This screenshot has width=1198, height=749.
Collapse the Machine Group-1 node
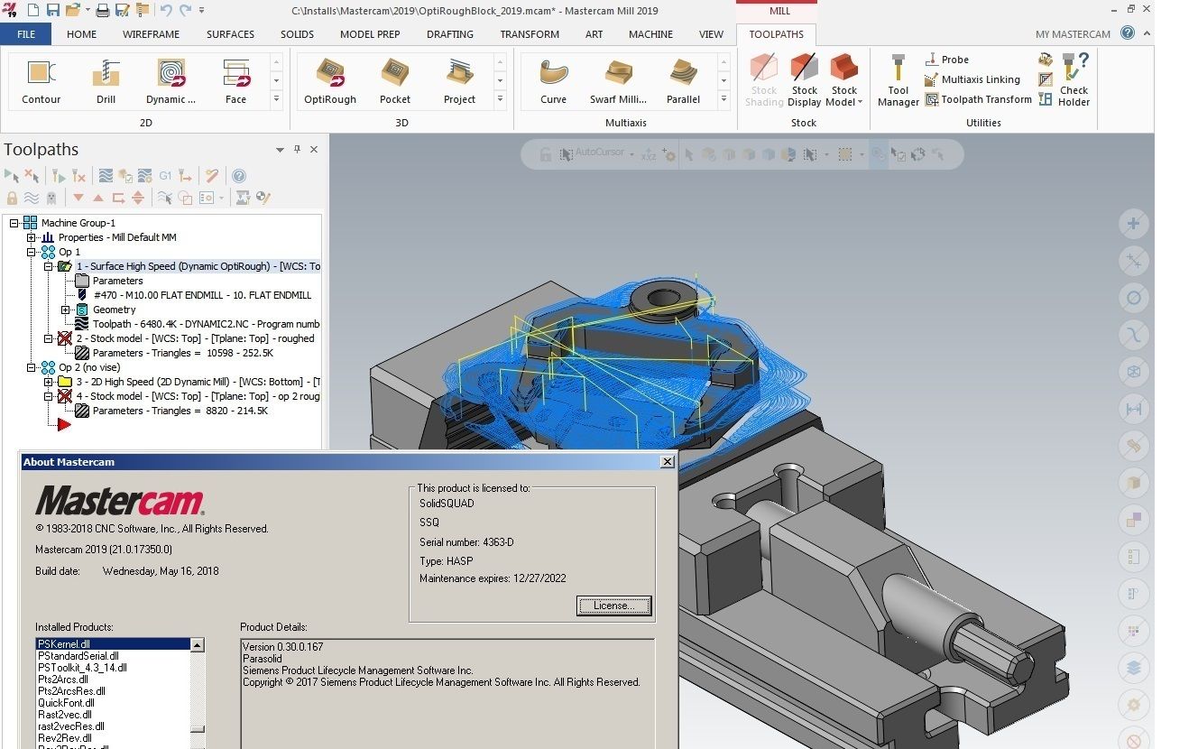(x=14, y=223)
